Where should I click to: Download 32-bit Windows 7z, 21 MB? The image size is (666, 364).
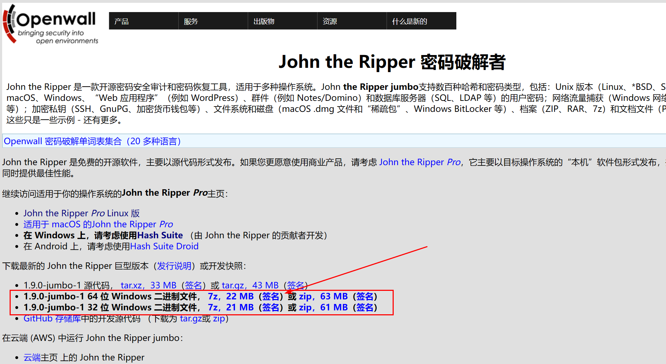tap(231, 307)
